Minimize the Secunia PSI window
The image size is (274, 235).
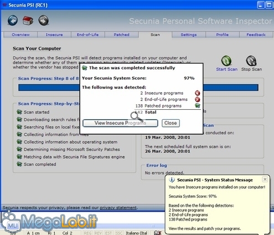pyautogui.click(x=260, y=5)
